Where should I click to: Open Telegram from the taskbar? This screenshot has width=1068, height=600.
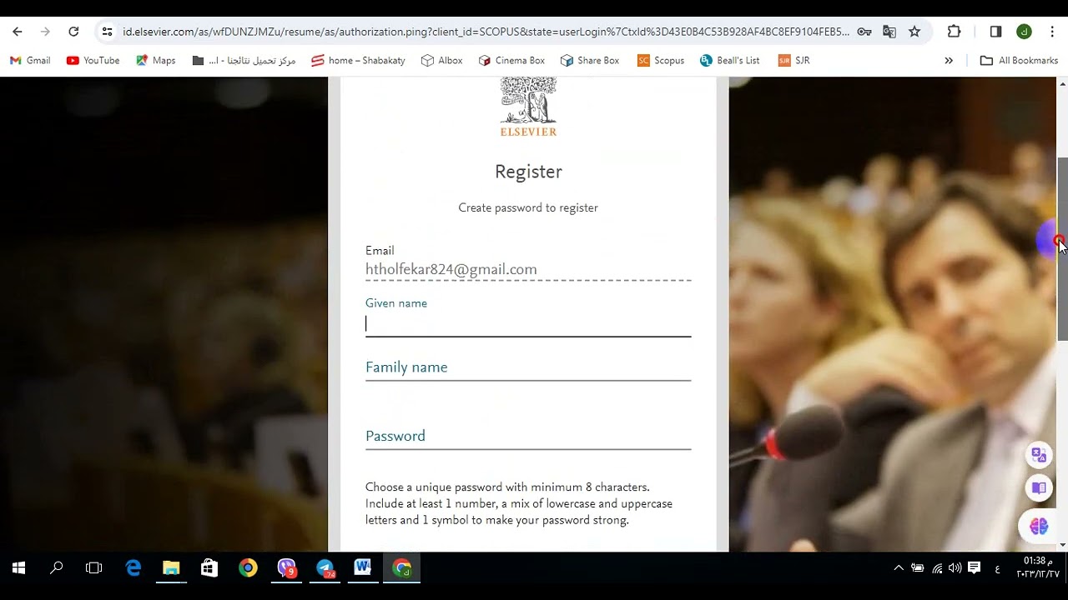tap(325, 568)
